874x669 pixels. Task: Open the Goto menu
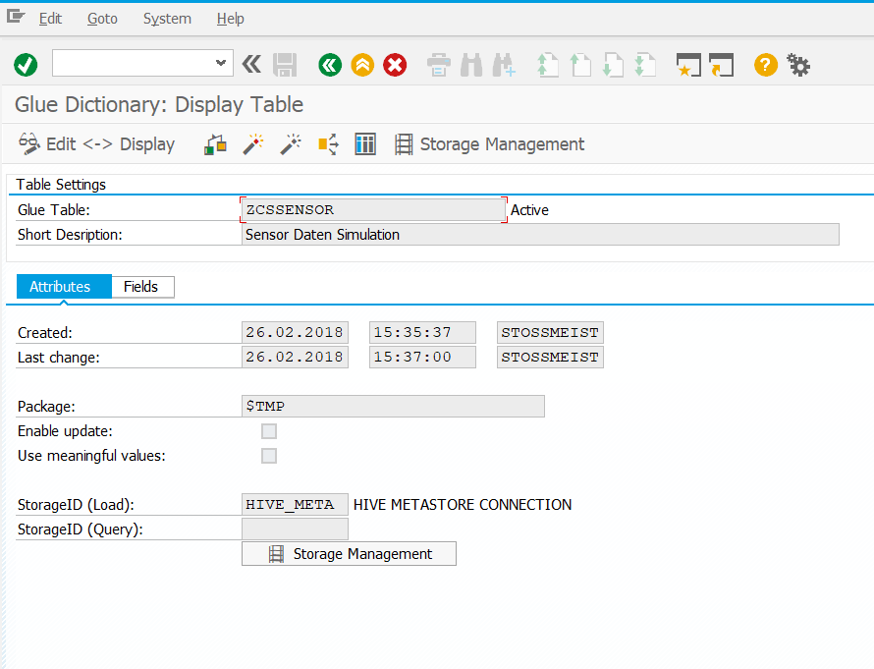click(x=102, y=19)
